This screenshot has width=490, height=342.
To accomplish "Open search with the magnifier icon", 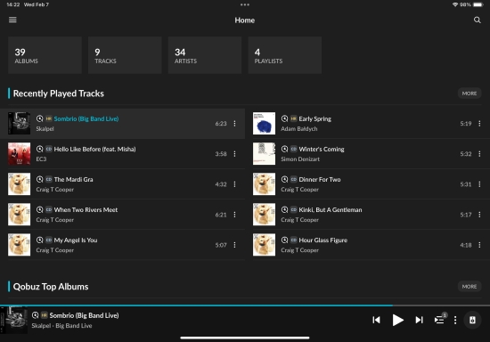I will [477, 20].
